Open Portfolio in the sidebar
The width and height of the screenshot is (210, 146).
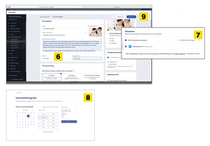click(x=13, y=51)
